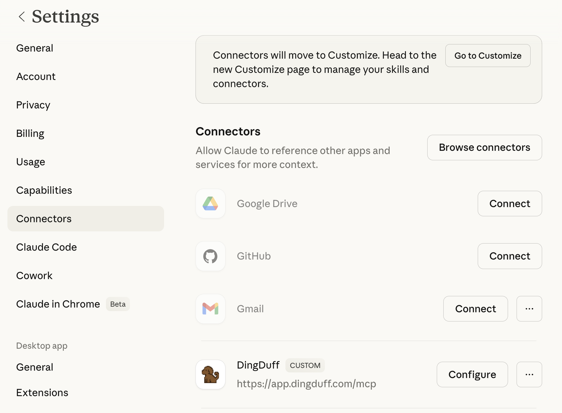562x413 pixels.
Task: Click the DingDuff MCP URL text
Action: click(x=306, y=383)
